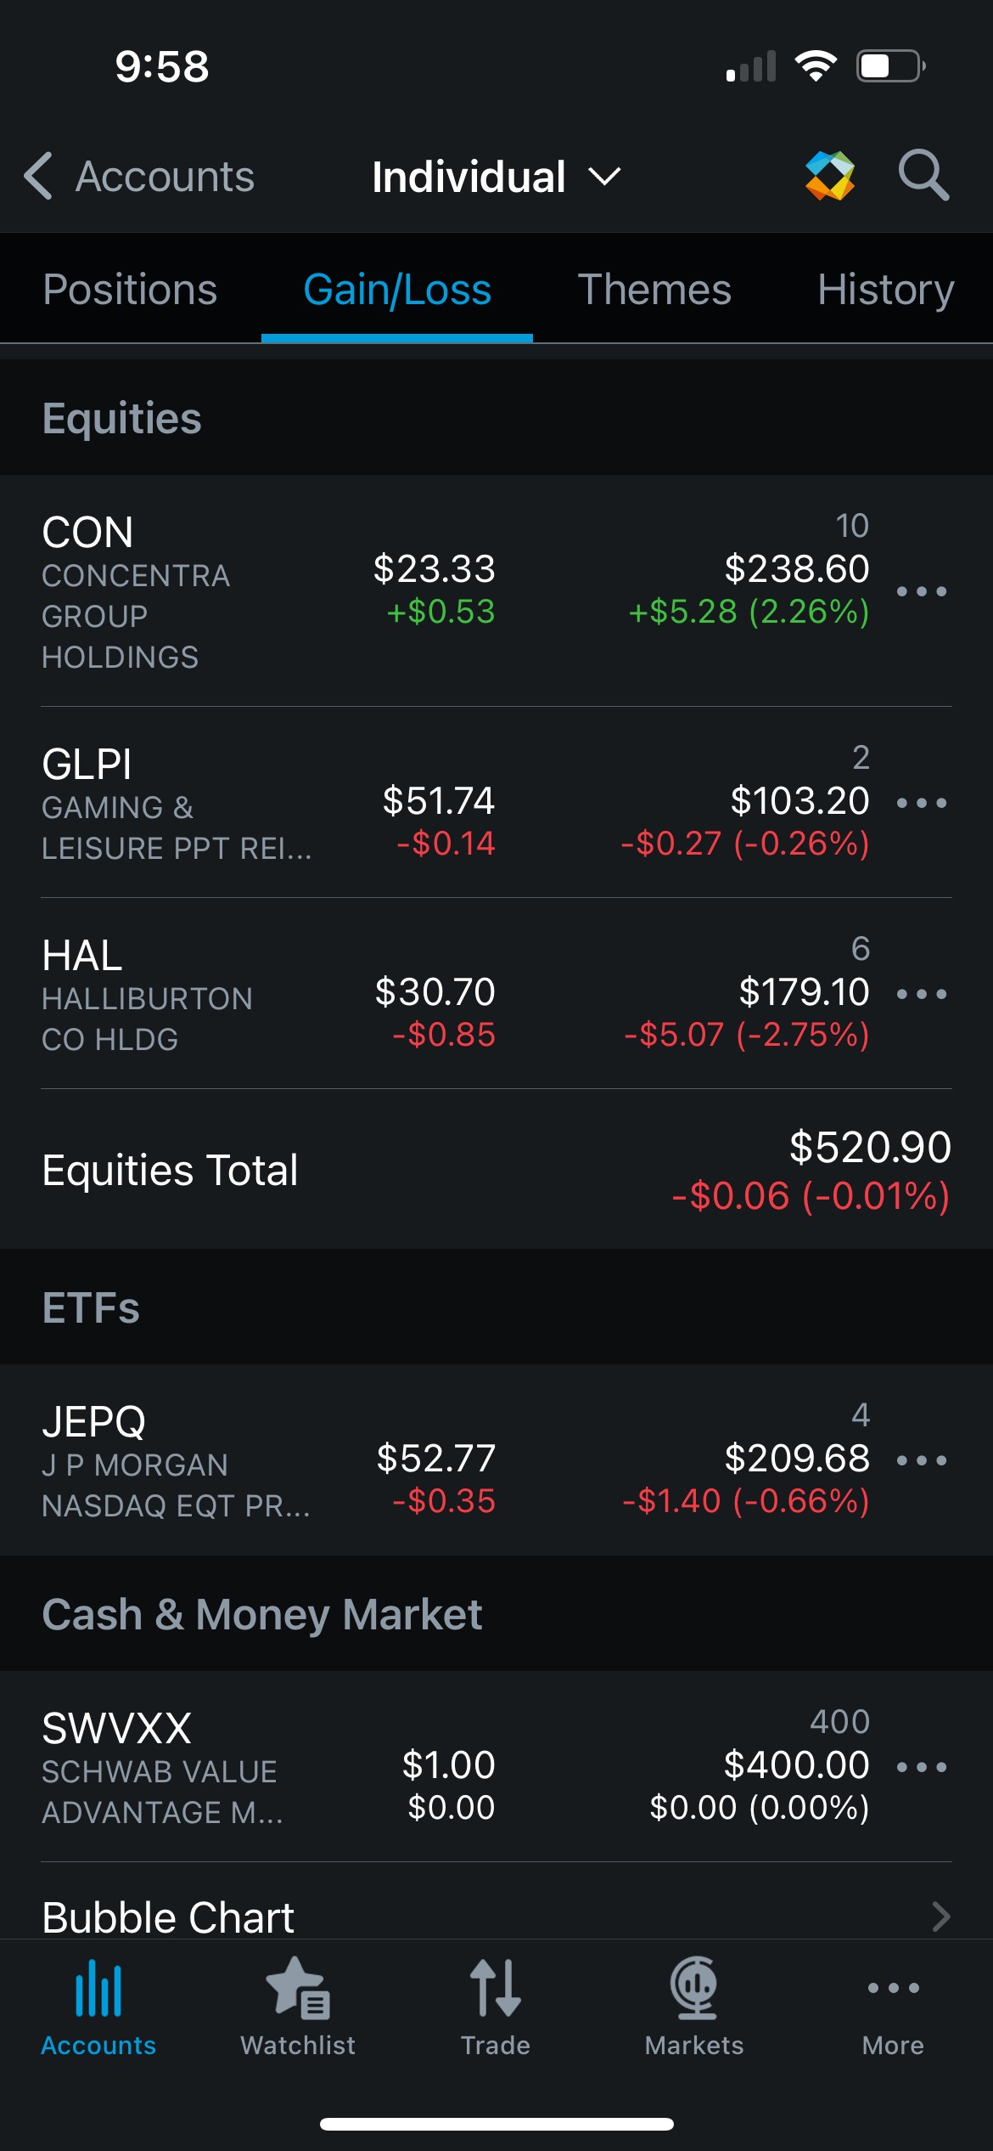Show more actions for HAL position
Screen dimensions: 993x2151
922,994
